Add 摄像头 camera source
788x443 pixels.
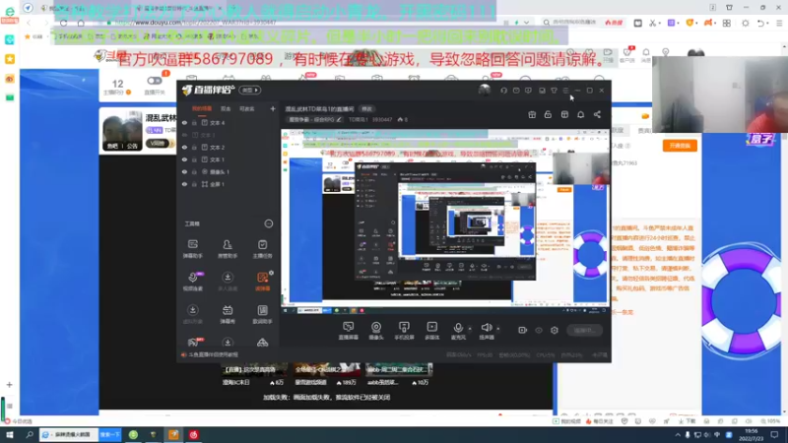(x=376, y=331)
